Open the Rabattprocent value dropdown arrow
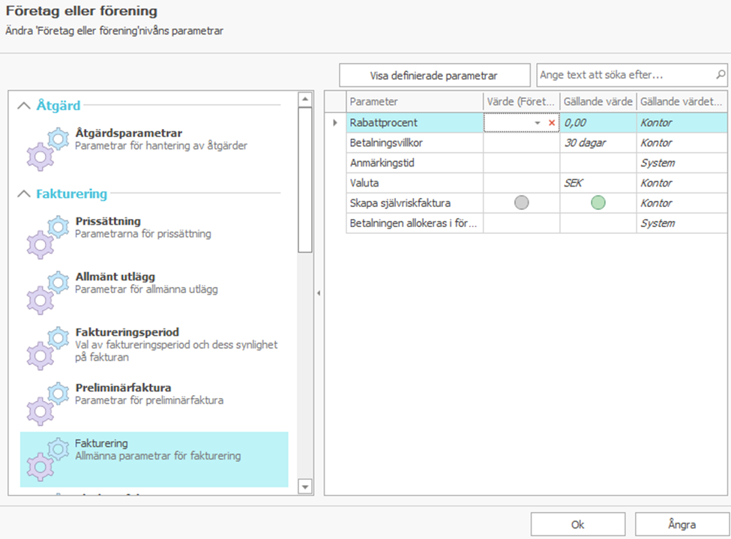Screen dimensions: 731x539 pyautogui.click(x=538, y=123)
